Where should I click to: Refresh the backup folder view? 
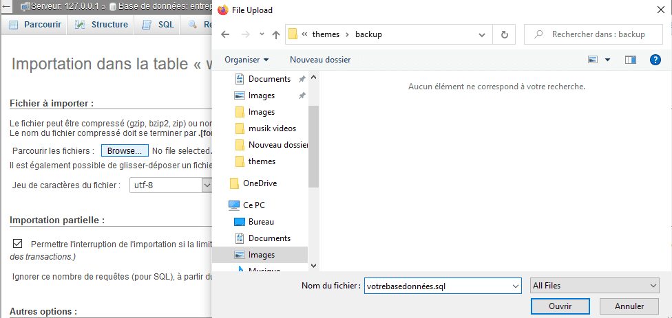point(505,34)
